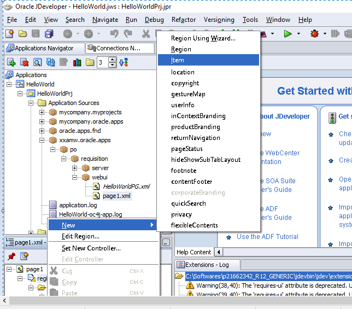Click the Debug bug icon

click(314, 34)
